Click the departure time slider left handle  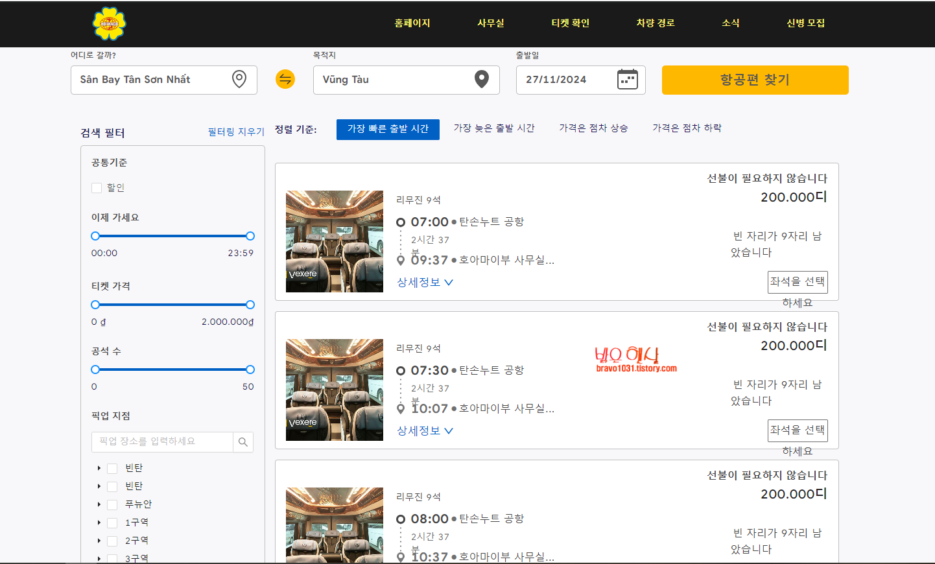[x=95, y=236]
